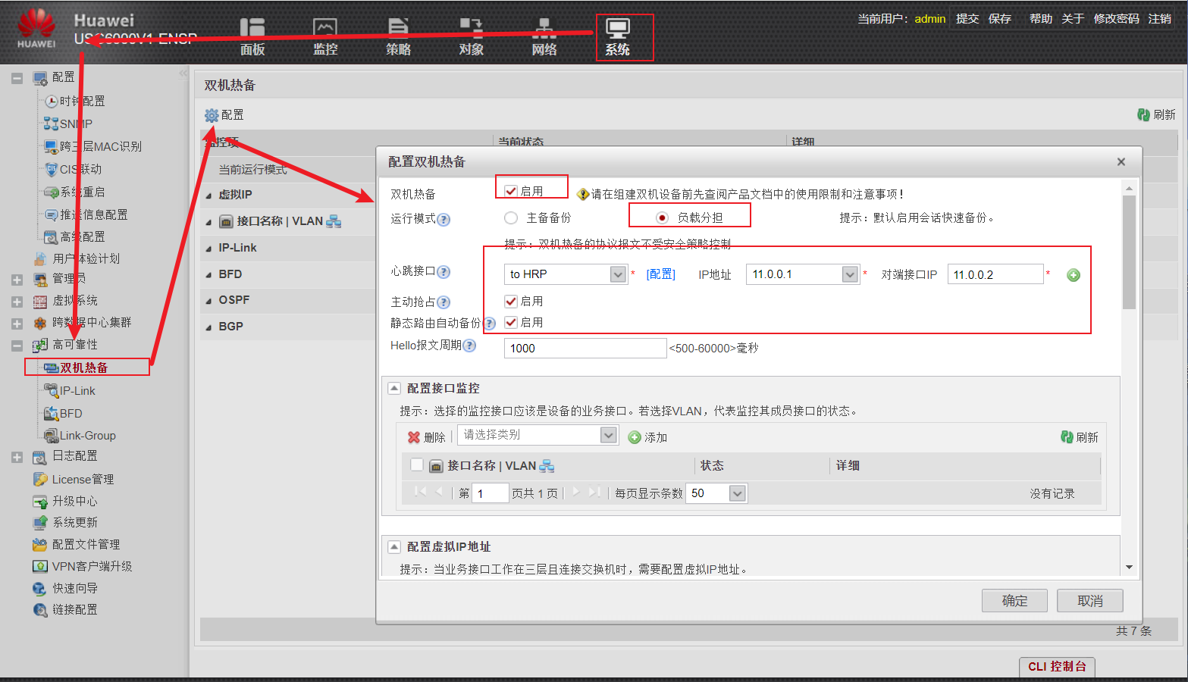The width and height of the screenshot is (1188, 682).
Task: Click 注销 to log out
Action: pos(1159,18)
